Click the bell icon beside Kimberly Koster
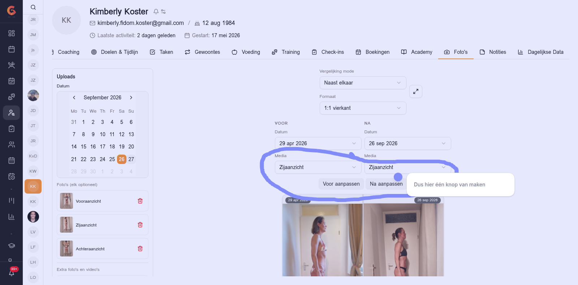The width and height of the screenshot is (578, 285). pyautogui.click(x=156, y=12)
